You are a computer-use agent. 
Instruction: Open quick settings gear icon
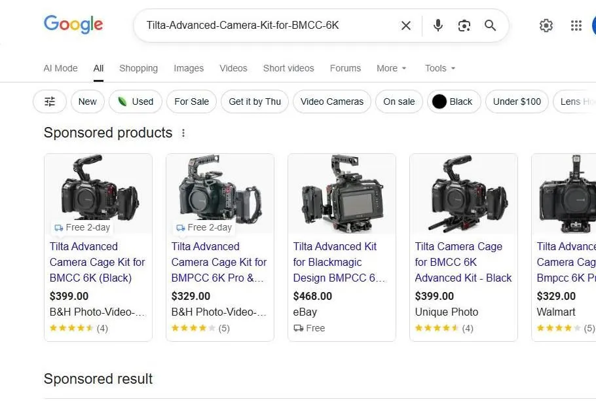click(x=546, y=26)
